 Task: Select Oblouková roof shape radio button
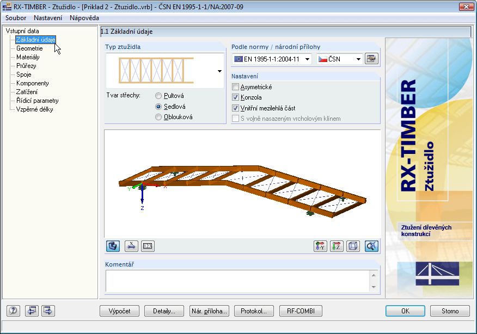click(x=158, y=117)
